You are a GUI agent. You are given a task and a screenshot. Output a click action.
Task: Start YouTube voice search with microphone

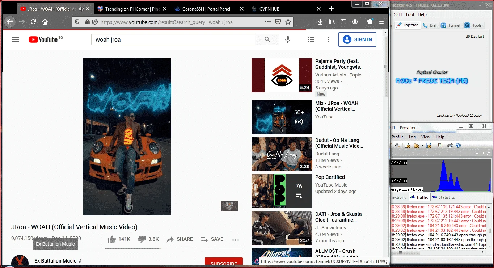(288, 39)
